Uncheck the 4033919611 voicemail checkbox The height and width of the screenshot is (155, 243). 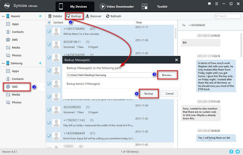tap(49, 44)
